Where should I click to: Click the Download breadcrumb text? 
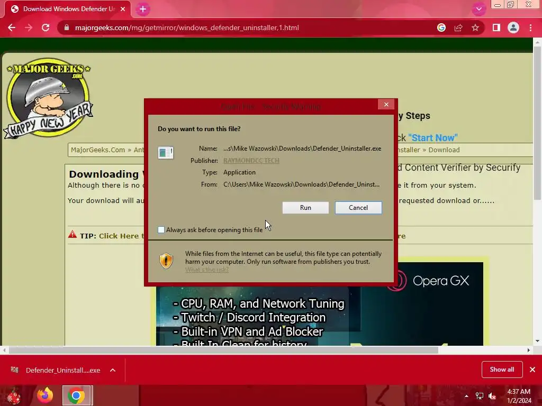click(444, 150)
